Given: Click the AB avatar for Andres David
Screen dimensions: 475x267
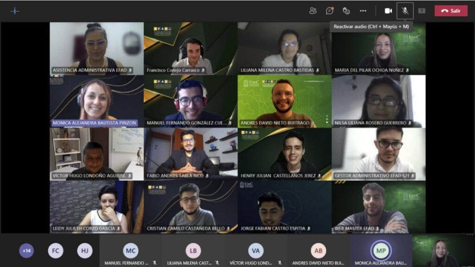Looking at the screenshot, I should pos(318,251).
